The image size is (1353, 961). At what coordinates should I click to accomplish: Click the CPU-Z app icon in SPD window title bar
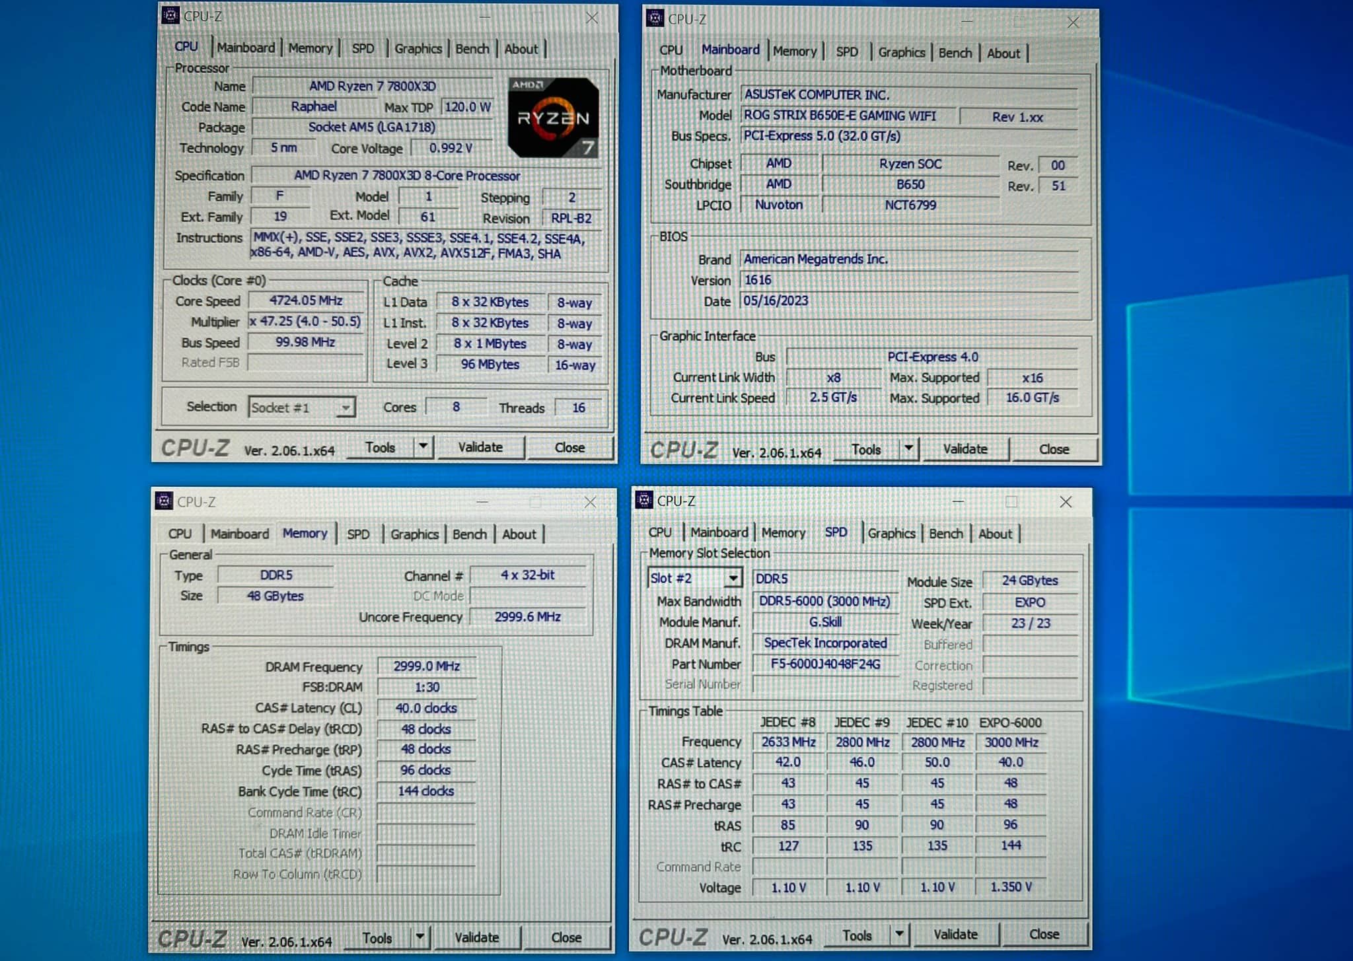tap(644, 500)
